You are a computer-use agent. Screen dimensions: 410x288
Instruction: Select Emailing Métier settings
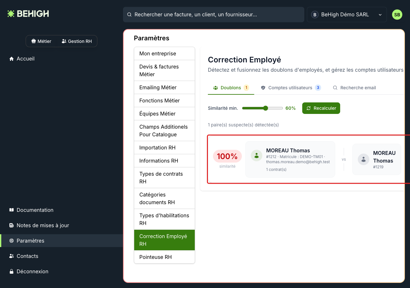(x=164, y=87)
